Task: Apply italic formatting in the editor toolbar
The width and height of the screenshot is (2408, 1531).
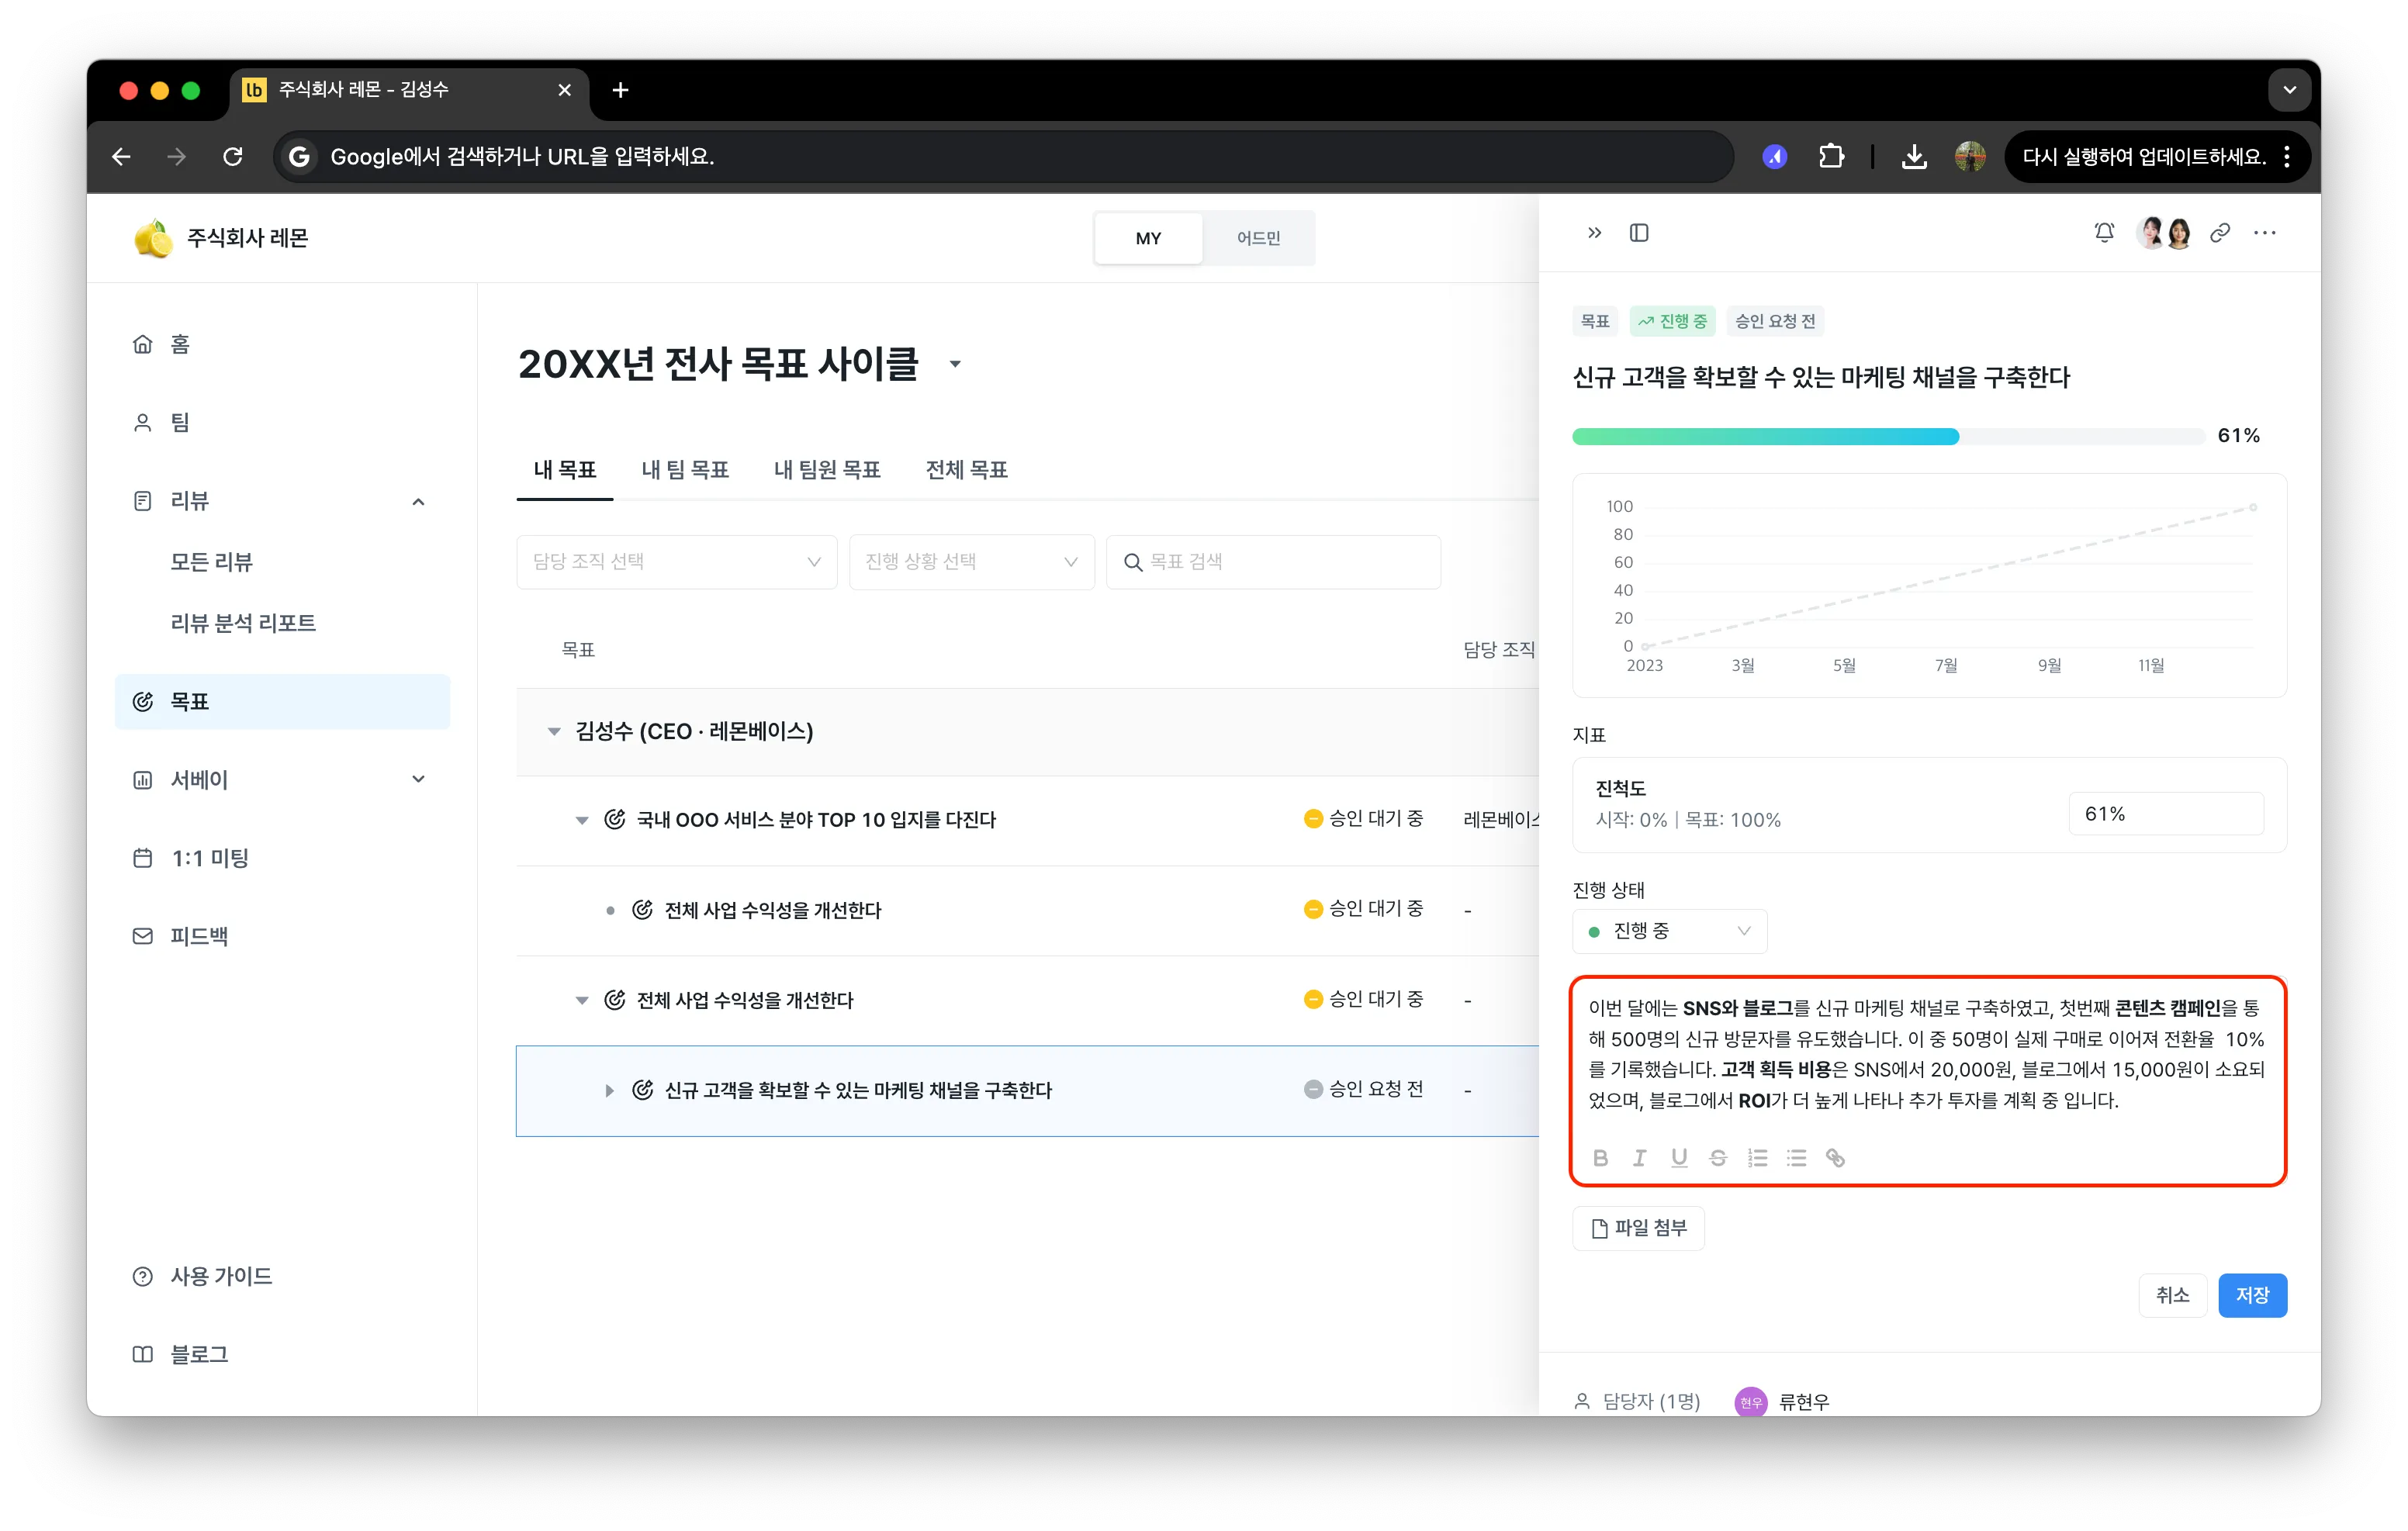Action: click(x=1639, y=1158)
